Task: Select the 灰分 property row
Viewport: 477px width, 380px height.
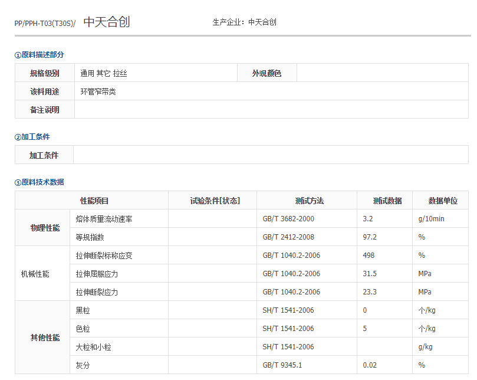Action: [82, 365]
